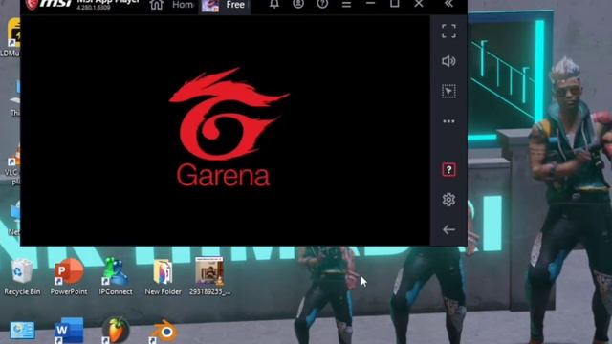Toggle the cursor lock icon

click(448, 92)
